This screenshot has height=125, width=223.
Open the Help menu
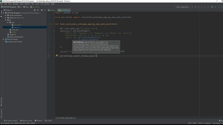pyautogui.click(x=53, y=4)
